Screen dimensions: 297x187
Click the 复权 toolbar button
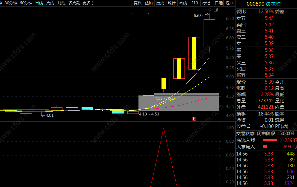[137, 3]
